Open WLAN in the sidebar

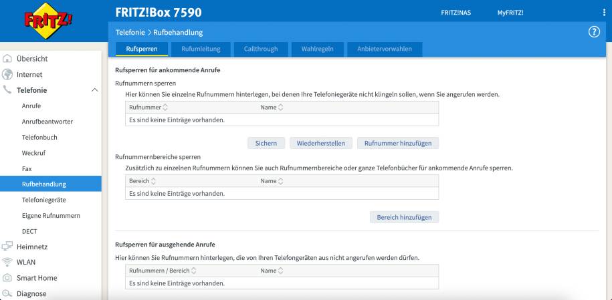coord(26,262)
